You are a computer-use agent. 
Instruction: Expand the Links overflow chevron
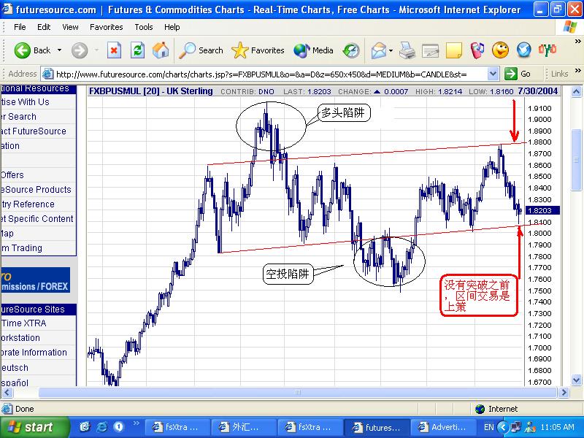pos(577,70)
